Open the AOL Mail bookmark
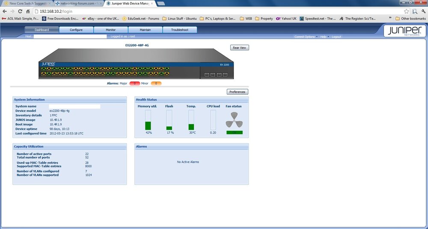 coord(20,18)
